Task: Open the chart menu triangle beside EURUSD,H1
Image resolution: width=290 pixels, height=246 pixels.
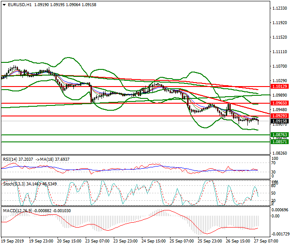Action: (4, 5)
